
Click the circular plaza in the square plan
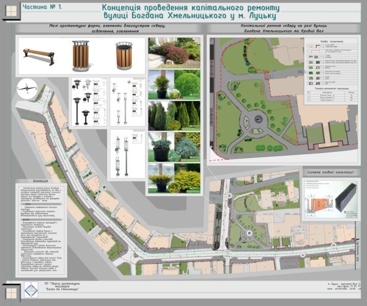pos(258,119)
